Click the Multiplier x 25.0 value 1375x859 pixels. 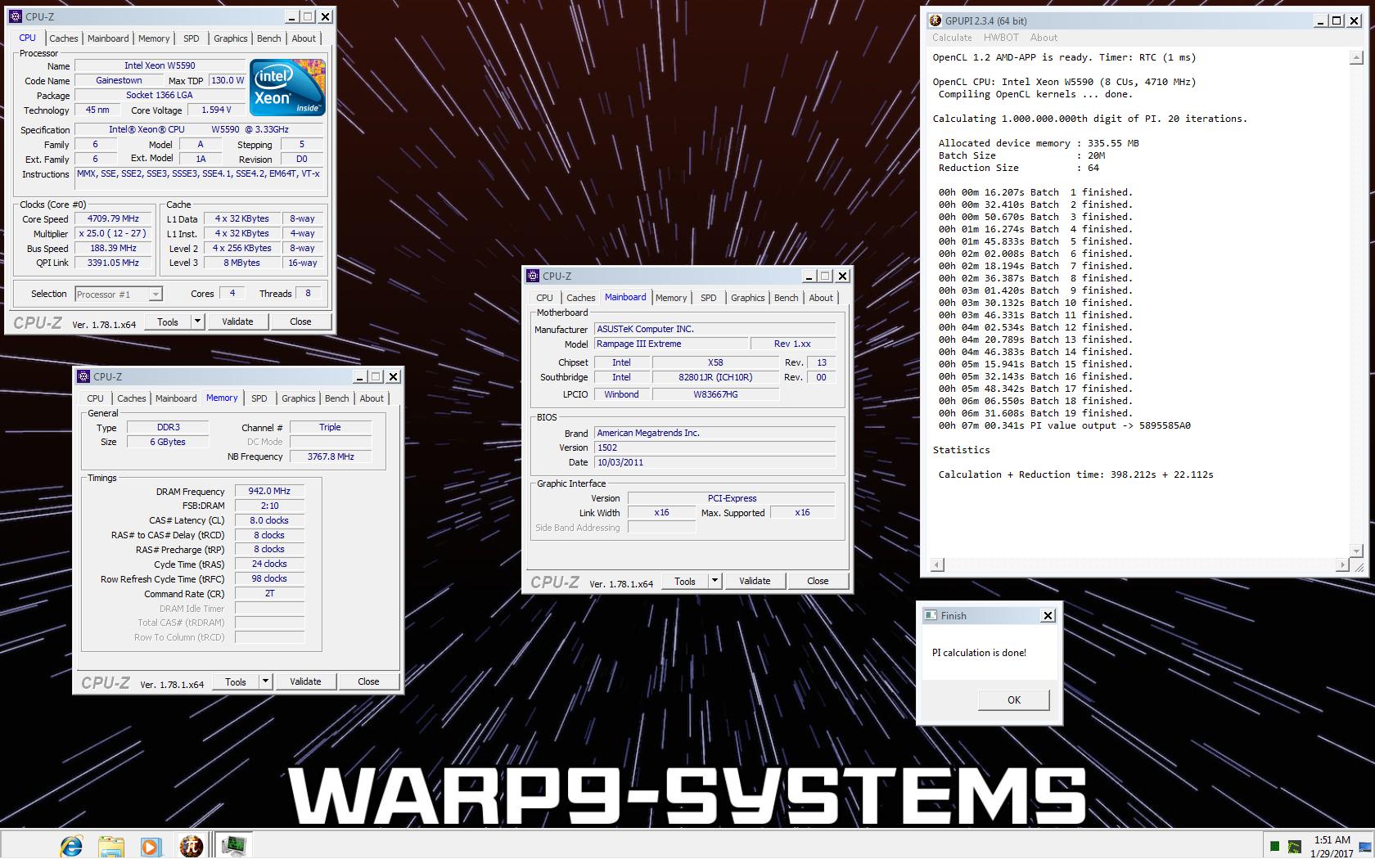[x=113, y=233]
